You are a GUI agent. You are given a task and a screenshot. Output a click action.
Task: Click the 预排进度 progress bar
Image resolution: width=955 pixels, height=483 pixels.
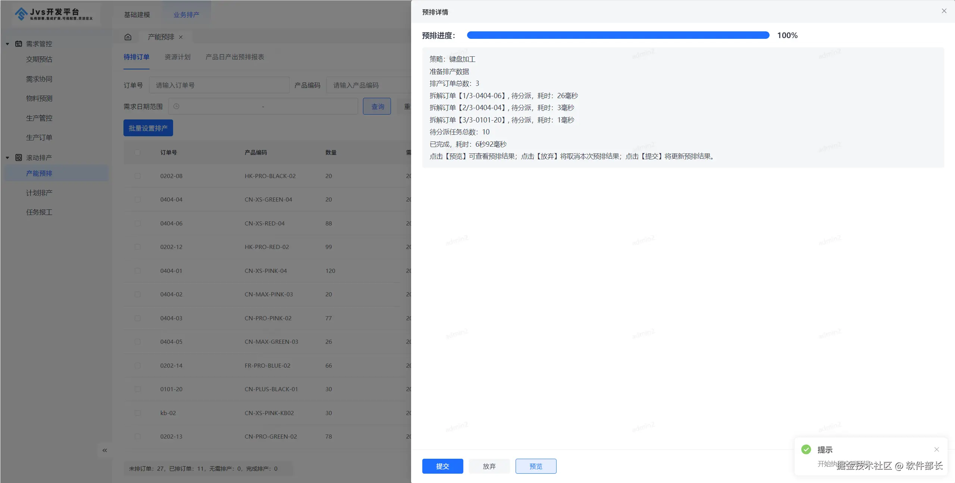[x=618, y=35]
